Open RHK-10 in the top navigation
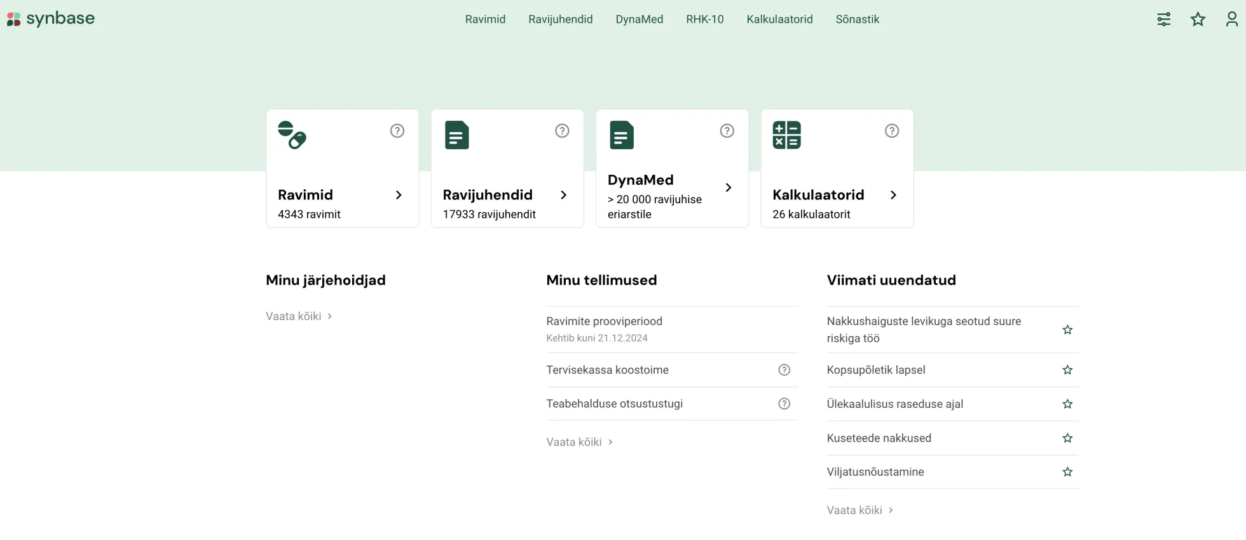Viewport: 1246px width, 540px height. pos(704,19)
